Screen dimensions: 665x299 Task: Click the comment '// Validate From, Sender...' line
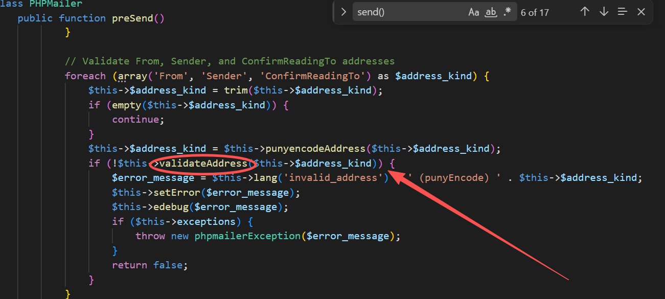pos(230,61)
